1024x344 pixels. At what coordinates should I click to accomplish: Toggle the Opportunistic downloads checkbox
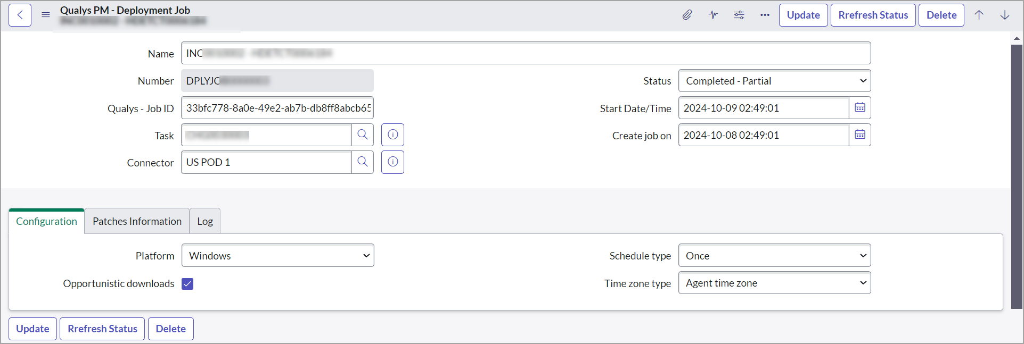tap(187, 284)
